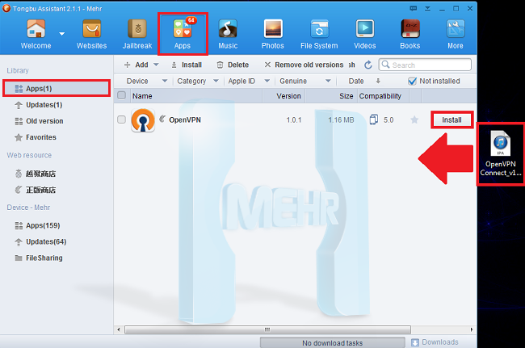Click the Date filter label
The image size is (525, 348).
point(356,81)
